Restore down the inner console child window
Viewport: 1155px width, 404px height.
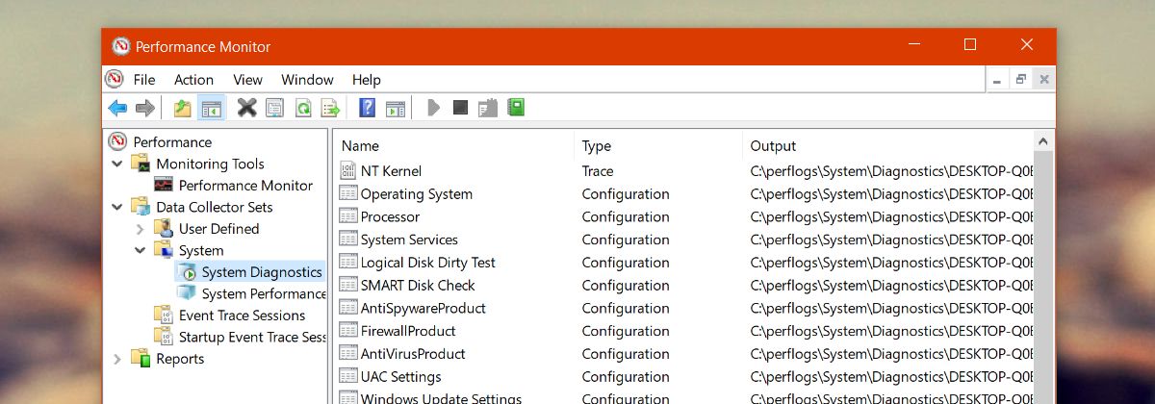tap(1021, 80)
